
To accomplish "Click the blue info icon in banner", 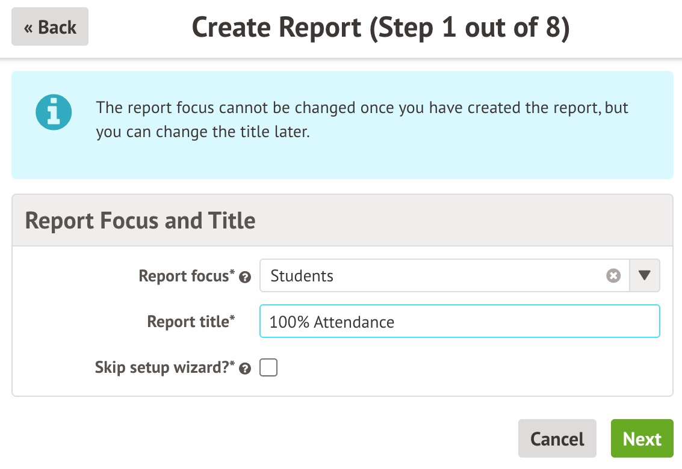I will pos(54,112).
